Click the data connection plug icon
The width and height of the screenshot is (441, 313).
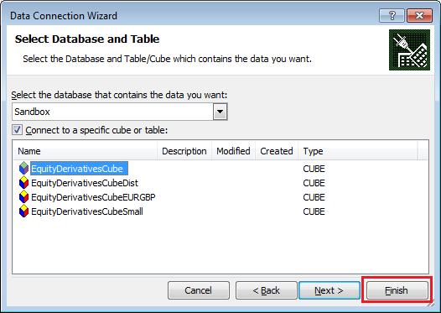point(409,50)
